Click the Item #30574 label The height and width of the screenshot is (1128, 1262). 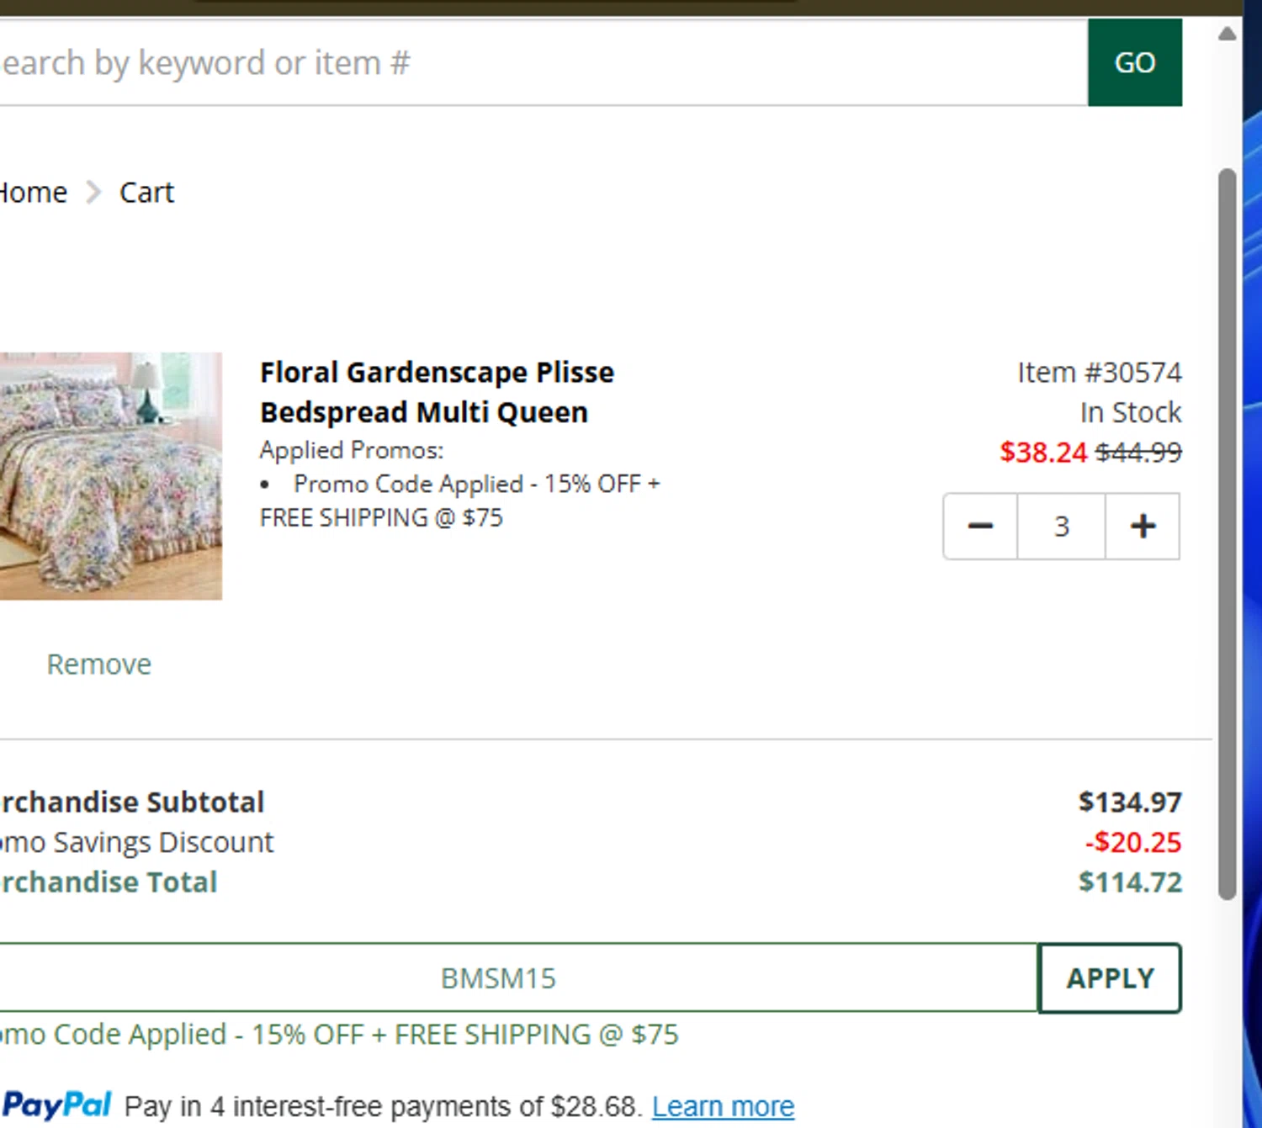[1099, 373]
